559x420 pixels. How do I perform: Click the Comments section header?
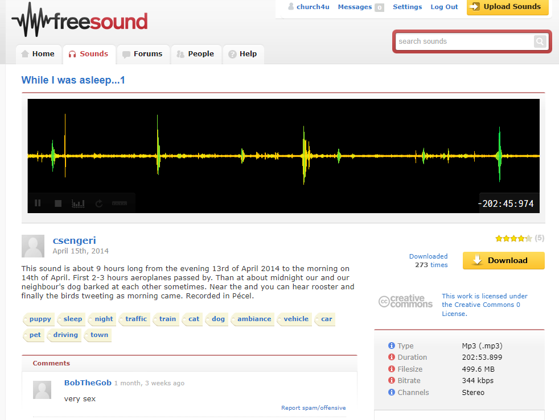pyautogui.click(x=51, y=363)
